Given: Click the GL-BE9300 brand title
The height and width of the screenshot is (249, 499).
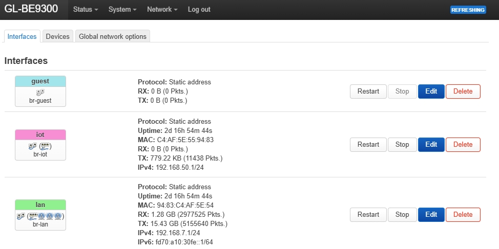Looking at the screenshot, I should pyautogui.click(x=31, y=9).
